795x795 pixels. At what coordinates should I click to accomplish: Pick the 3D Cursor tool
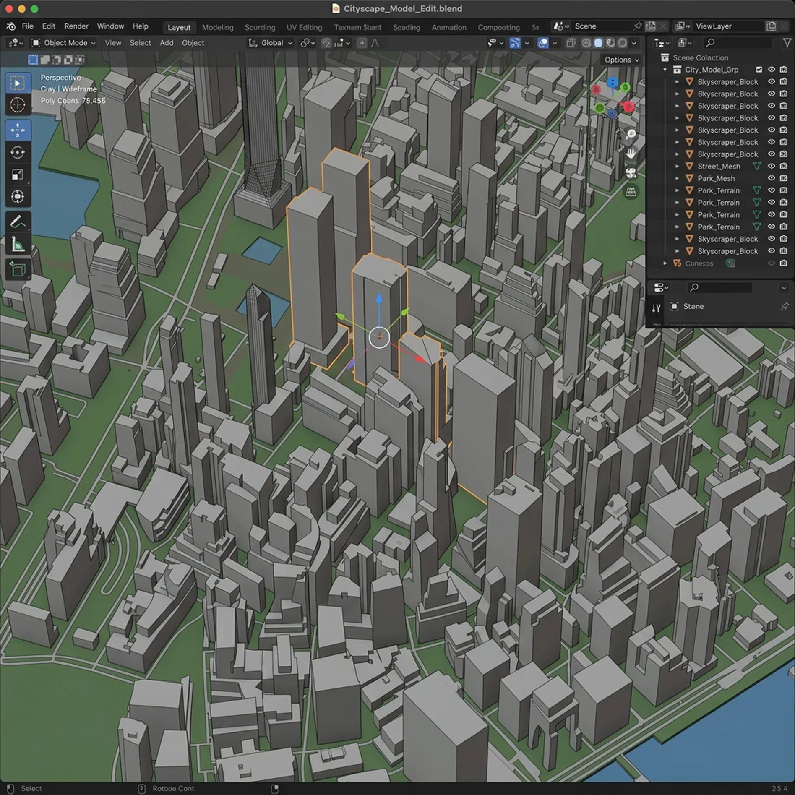click(18, 104)
